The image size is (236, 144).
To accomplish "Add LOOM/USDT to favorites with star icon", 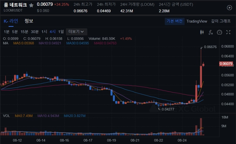I will [31, 6].
